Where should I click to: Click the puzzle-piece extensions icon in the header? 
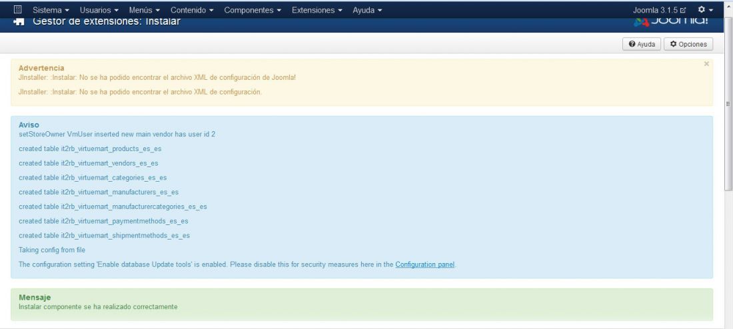click(19, 21)
